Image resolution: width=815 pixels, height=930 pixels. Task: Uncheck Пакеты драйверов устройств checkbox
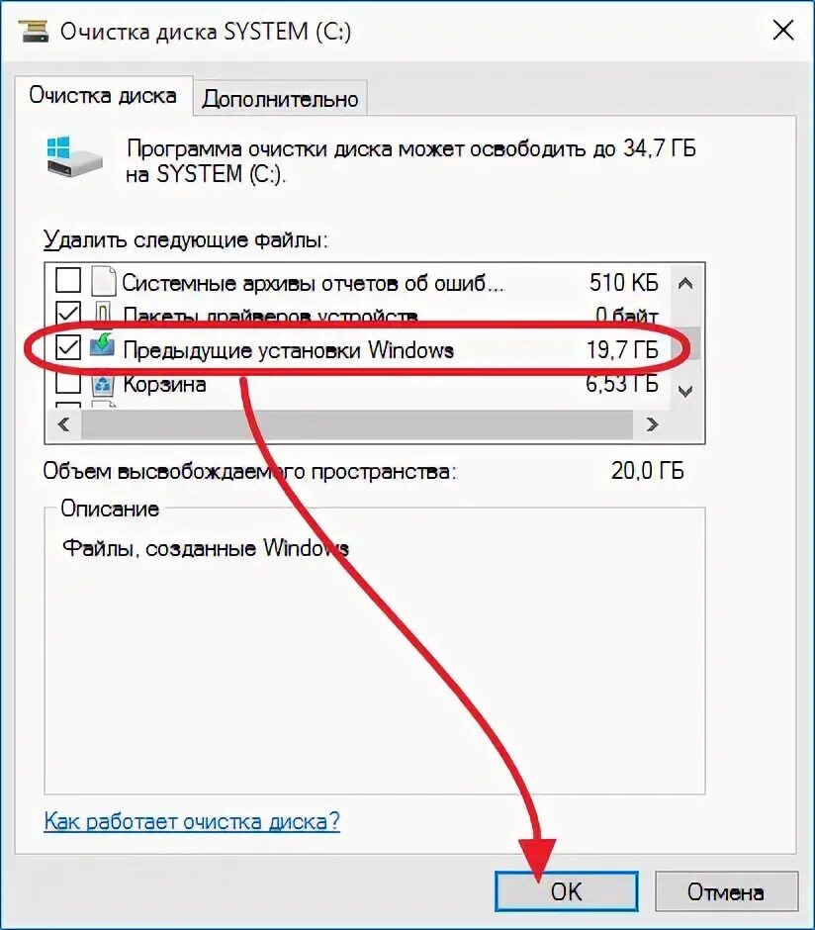68,315
